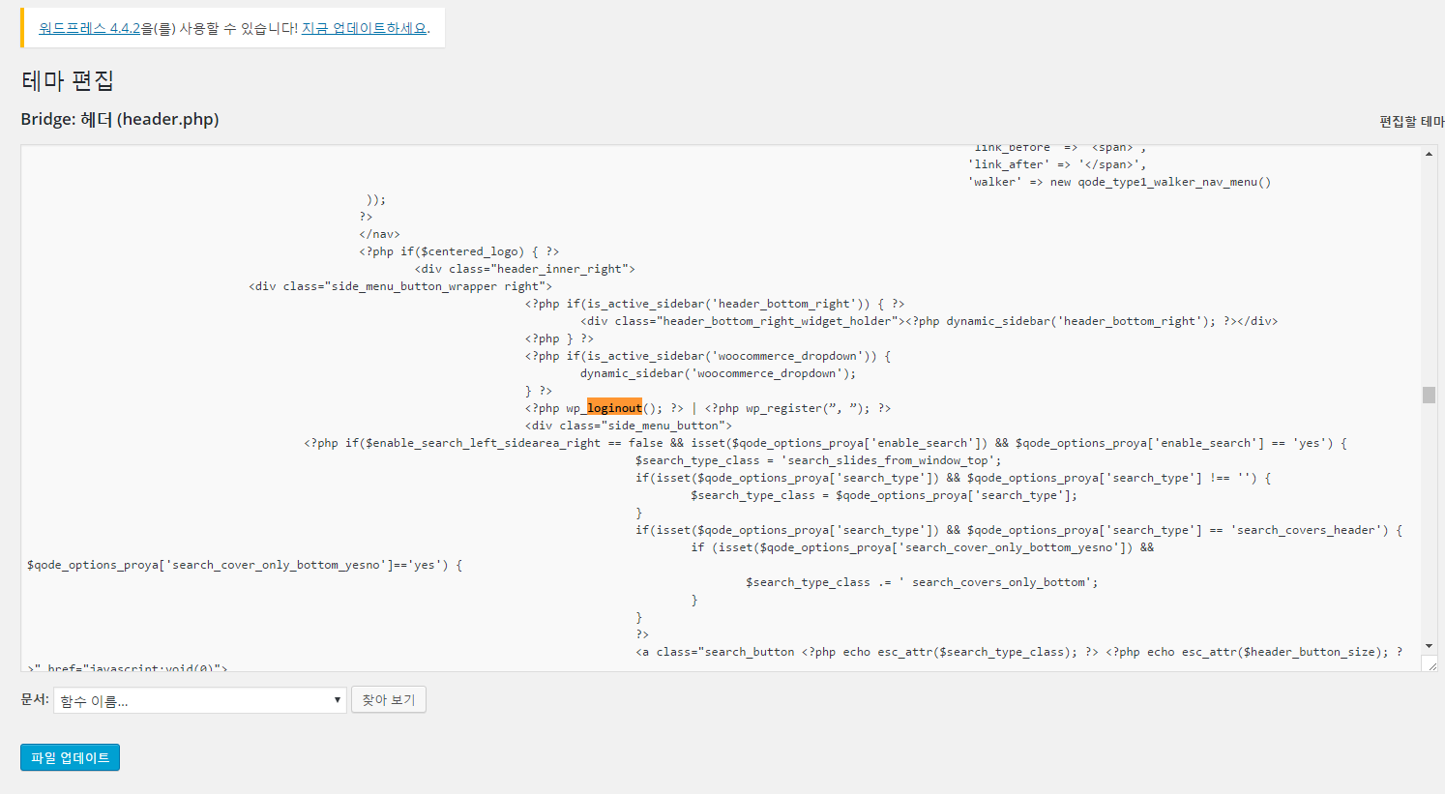Click the closing </nav> tag line
Viewport: 1445px width, 794px height.
click(379, 234)
